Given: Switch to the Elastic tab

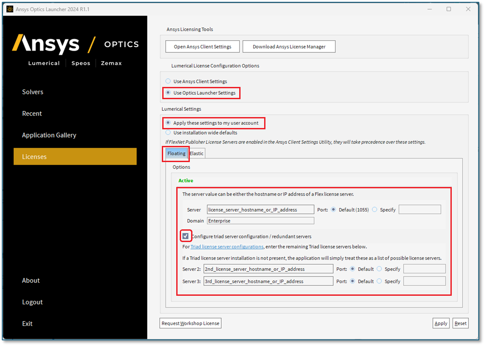Looking at the screenshot, I should [x=197, y=153].
